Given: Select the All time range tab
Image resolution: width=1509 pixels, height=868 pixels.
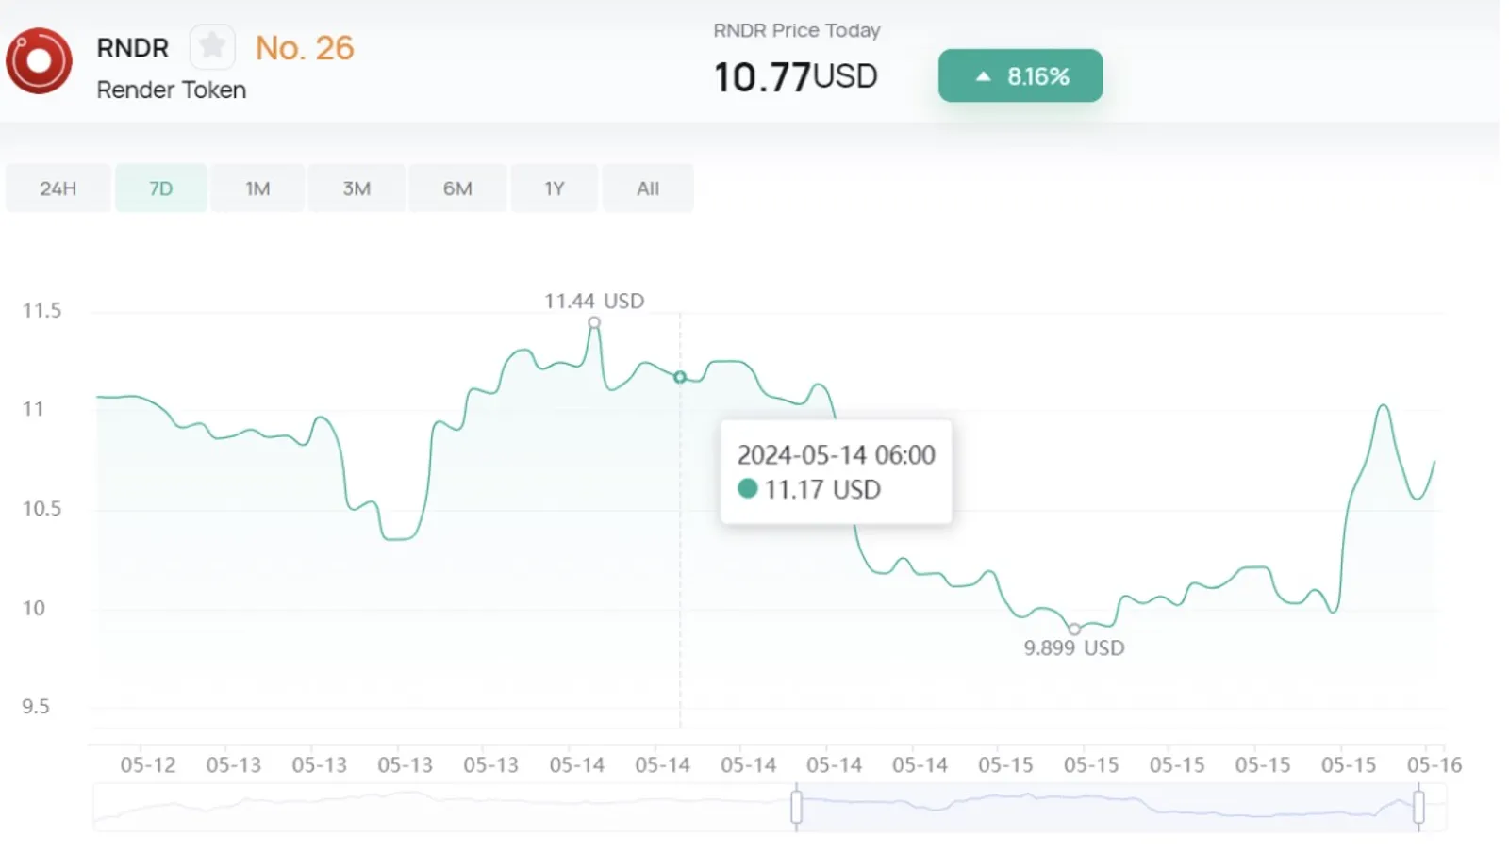Looking at the screenshot, I should 648,188.
